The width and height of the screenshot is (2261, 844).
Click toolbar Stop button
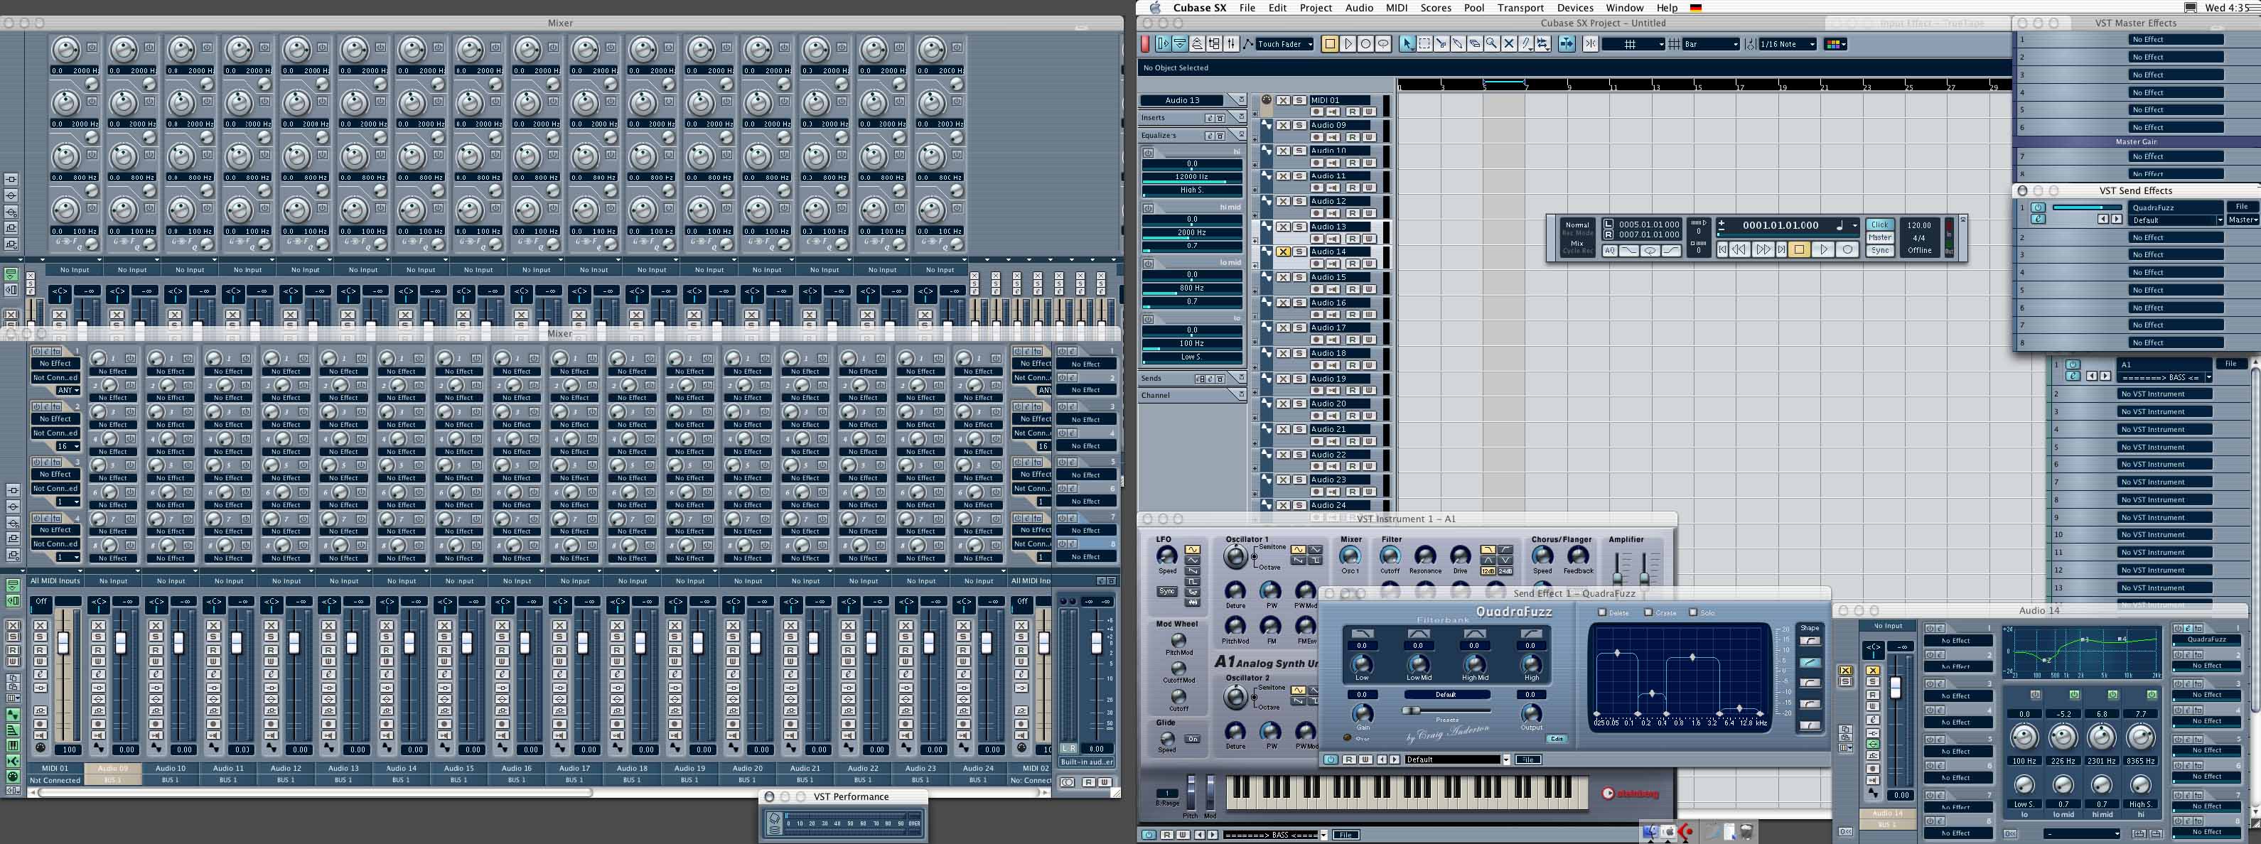(1330, 44)
